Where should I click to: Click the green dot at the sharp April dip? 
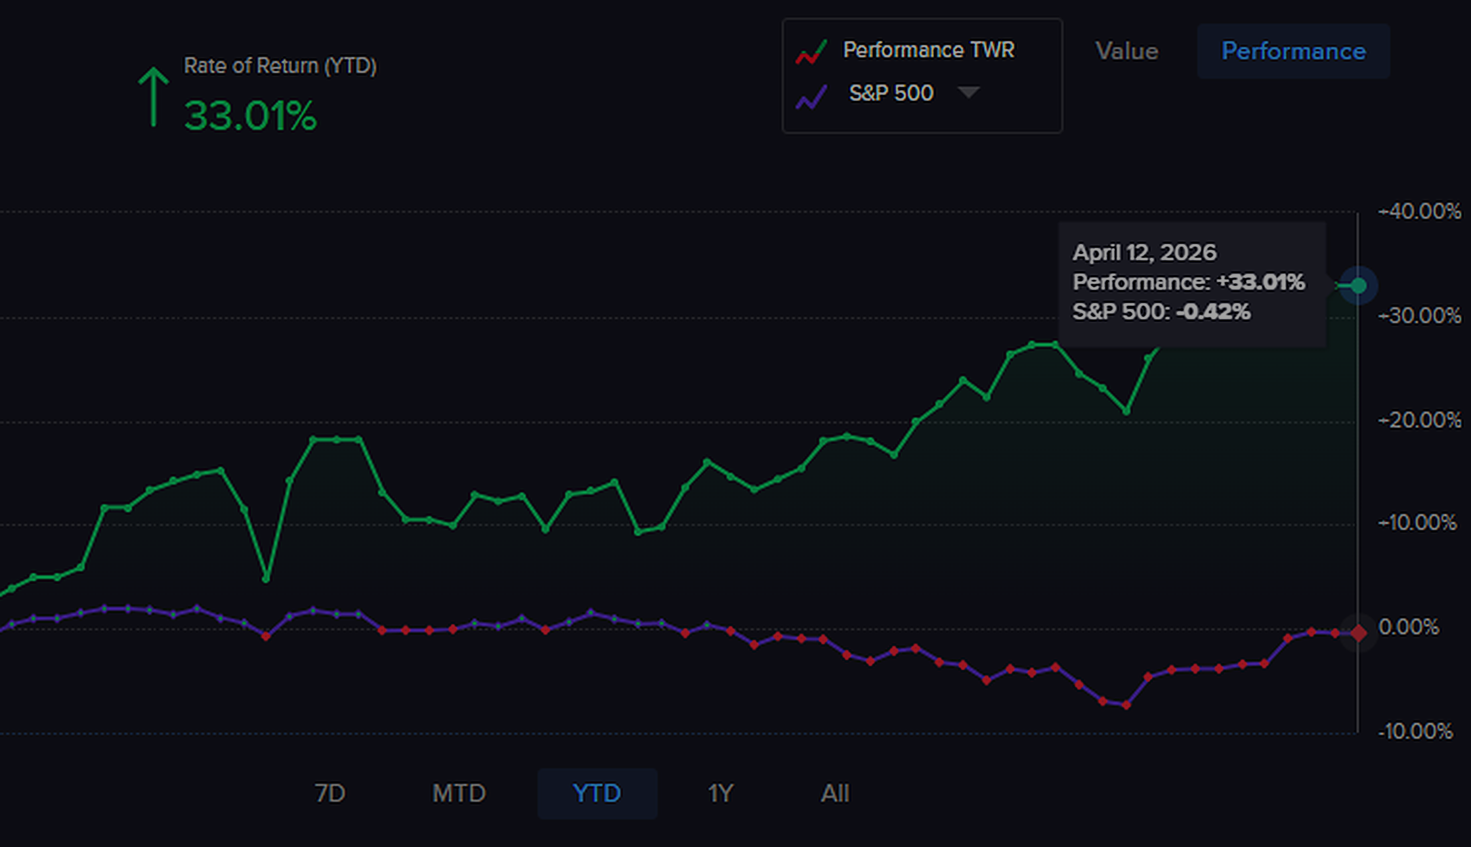(265, 580)
